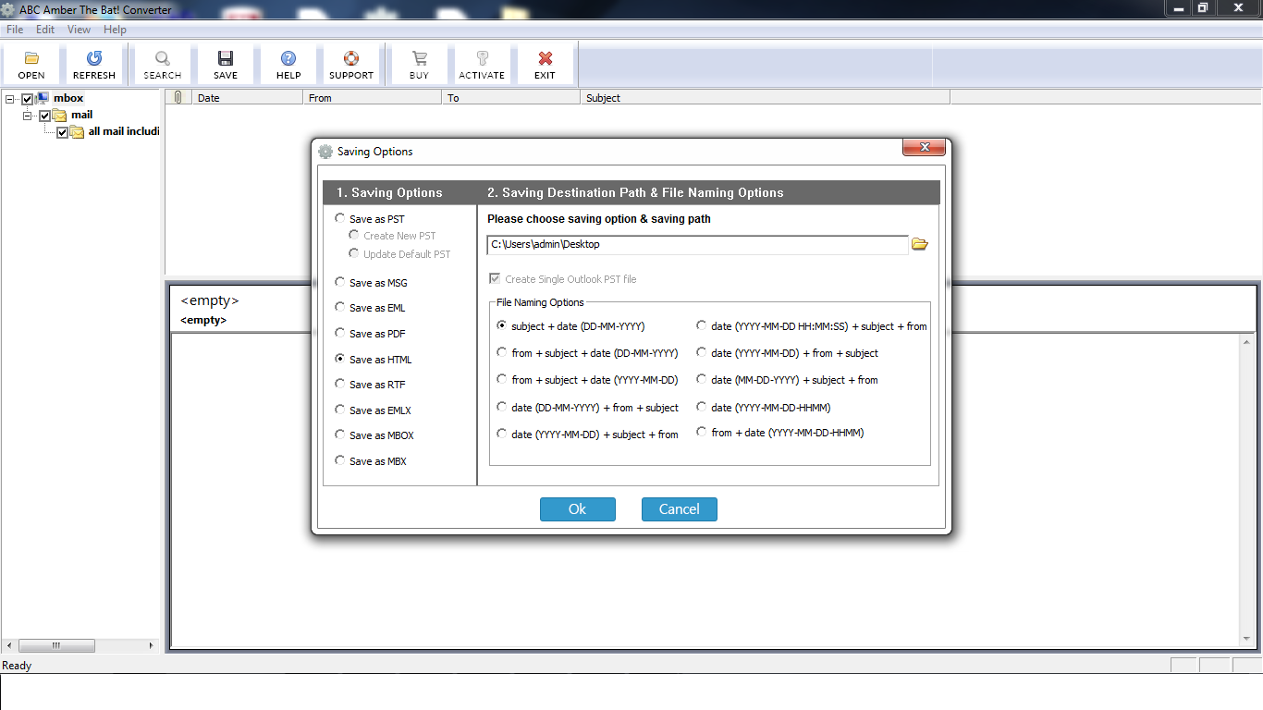The height and width of the screenshot is (710, 1263).
Task: Collapse the mbox tree node
Action: (10, 99)
